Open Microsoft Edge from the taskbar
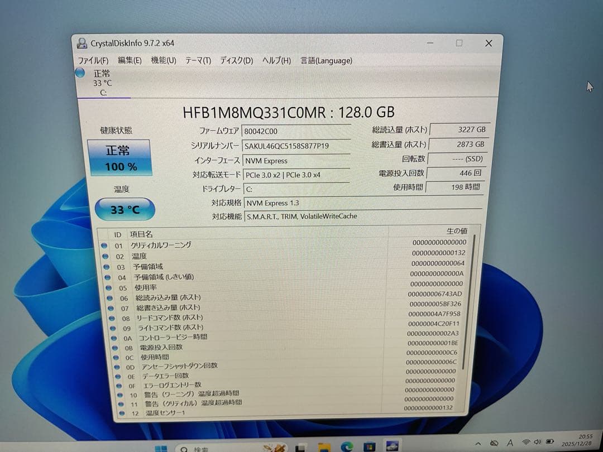603x452 pixels. pos(346,446)
